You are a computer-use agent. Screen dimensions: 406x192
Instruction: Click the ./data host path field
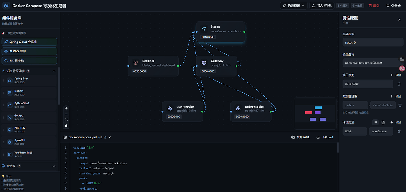point(355,105)
